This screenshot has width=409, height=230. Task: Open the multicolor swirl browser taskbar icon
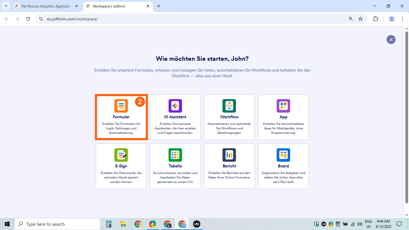[153, 224]
